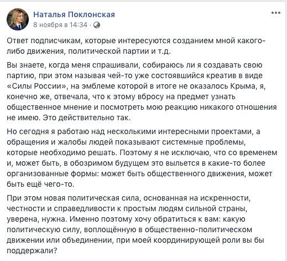This screenshot has height=261, width=287.
Task: Click the paragraph starting with Вы знаете
Action: pos(142,91)
